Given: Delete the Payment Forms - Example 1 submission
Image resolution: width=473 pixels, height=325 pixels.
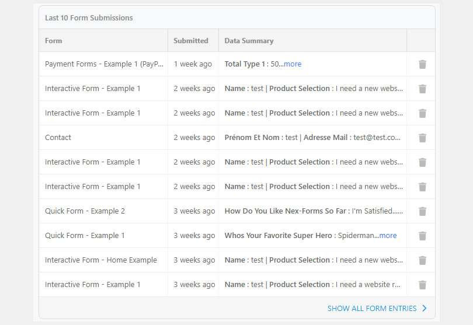Looking at the screenshot, I should point(422,64).
